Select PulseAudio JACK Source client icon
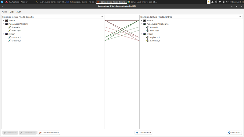Image resolution: width=244 pixels, height=137 pixels. (144, 24)
